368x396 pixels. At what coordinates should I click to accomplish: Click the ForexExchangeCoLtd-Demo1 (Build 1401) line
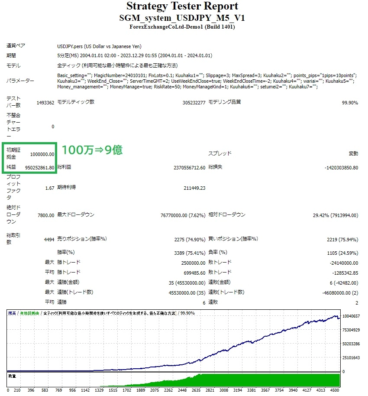point(182,27)
